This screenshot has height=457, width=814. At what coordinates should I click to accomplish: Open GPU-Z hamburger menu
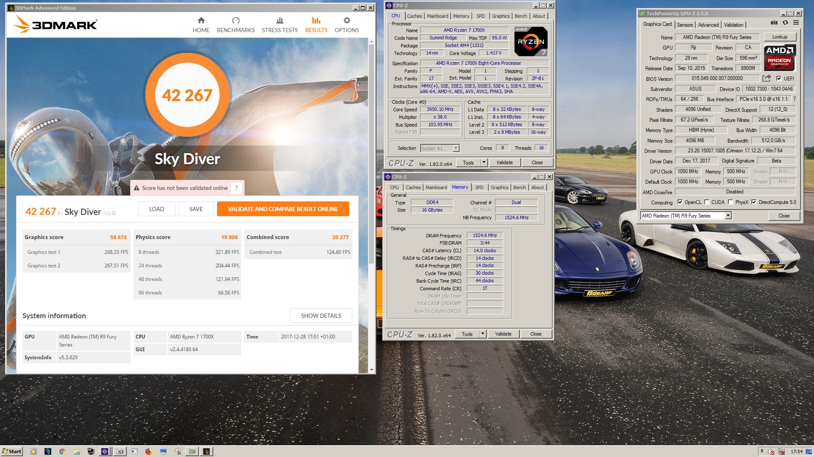[796, 22]
